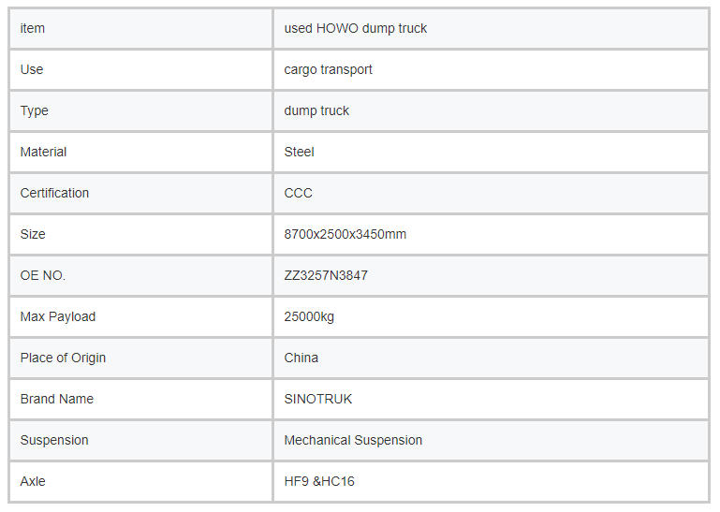Image resolution: width=720 pixels, height=512 pixels.
Task: Click the 'HF9 &HC16' axle value
Action: tap(319, 481)
